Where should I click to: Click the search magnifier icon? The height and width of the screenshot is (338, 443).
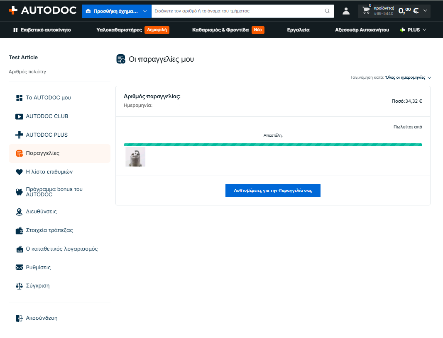(327, 11)
